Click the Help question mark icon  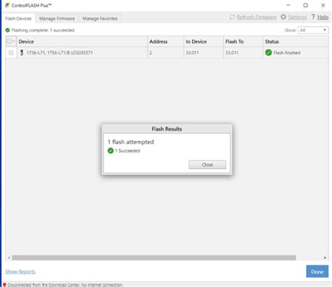[x=313, y=17]
